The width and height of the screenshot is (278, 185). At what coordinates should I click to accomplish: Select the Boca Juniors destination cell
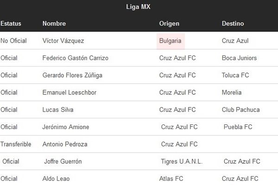coord(239,58)
